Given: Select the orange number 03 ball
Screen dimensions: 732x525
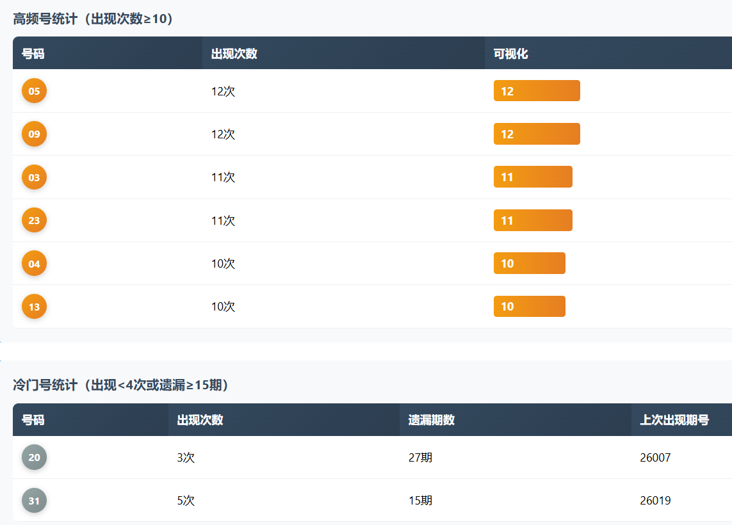Looking at the screenshot, I should click(34, 177).
